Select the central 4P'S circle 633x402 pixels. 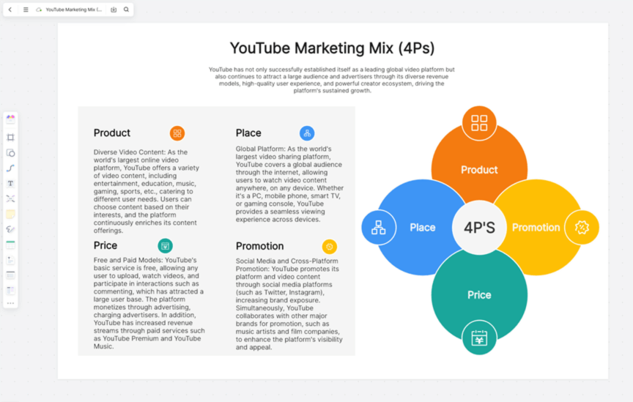(479, 227)
